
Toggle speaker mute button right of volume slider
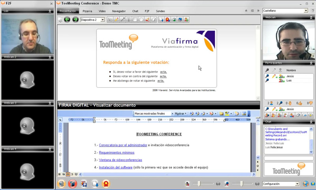click(x=218, y=184)
